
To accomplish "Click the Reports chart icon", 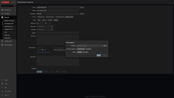I will tap(2, 17).
